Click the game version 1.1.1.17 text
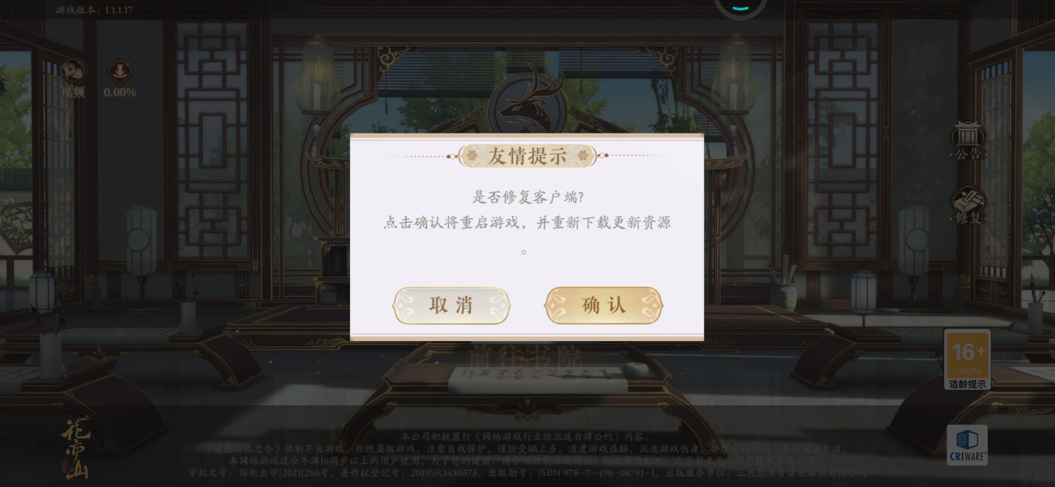Screen dimensions: 1055x487 coord(94,10)
